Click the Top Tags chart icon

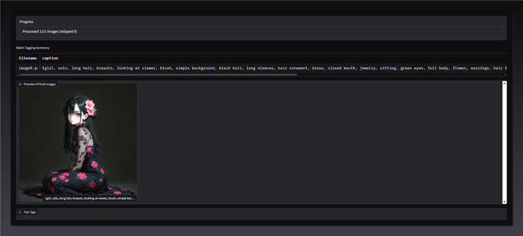click(20, 212)
